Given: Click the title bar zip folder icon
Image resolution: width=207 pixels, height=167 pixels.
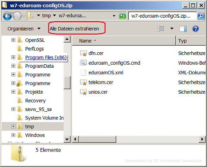Looking at the screenshot, I should [x=5, y=5].
